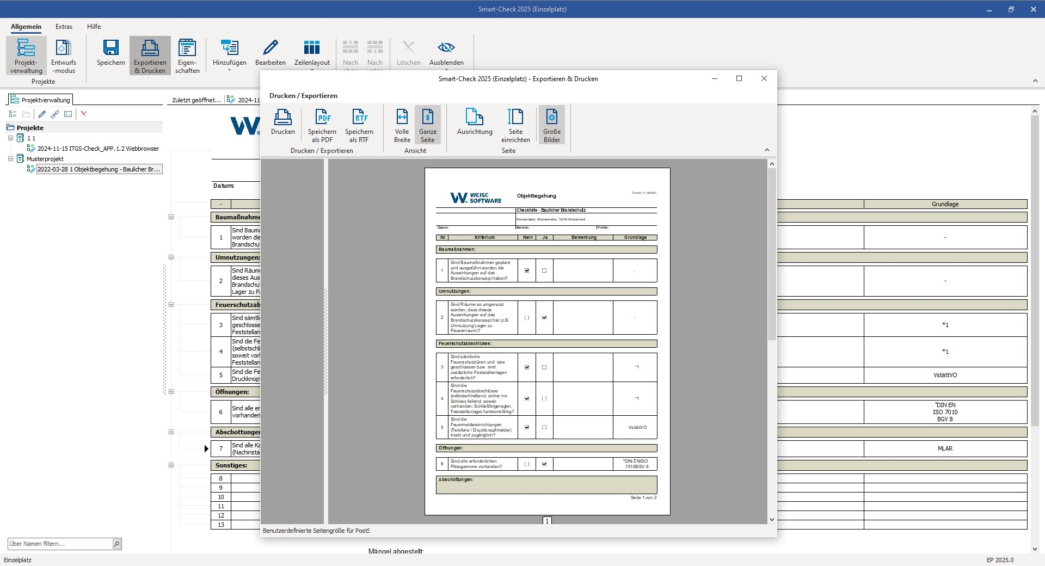Click the 'Über Namen filtern…' input field
Image resolution: width=1045 pixels, height=566 pixels.
coord(60,544)
